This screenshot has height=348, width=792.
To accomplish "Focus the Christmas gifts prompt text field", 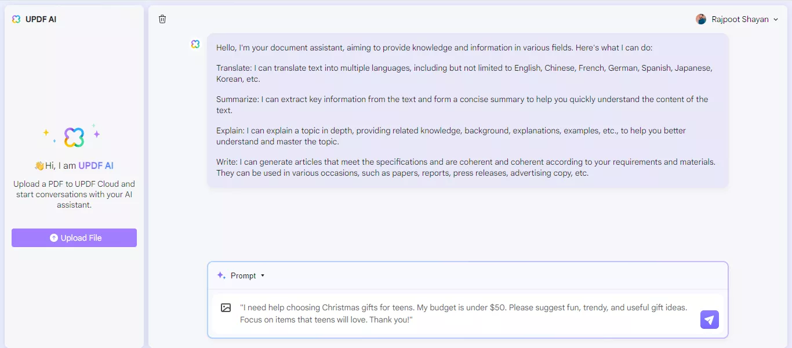I will [464, 313].
